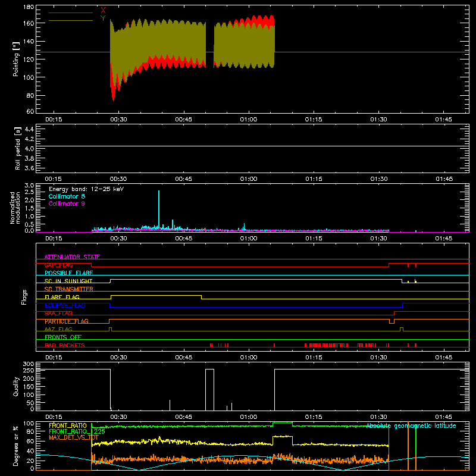Viewport: 476px width, 476px height.
Task: Click 01:00 time label under Pointing plot
Action: (249, 120)
